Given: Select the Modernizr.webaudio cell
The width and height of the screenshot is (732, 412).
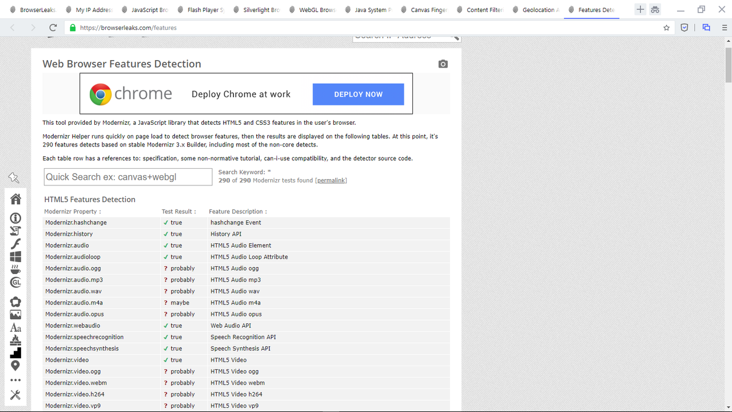Looking at the screenshot, I should [103, 326].
